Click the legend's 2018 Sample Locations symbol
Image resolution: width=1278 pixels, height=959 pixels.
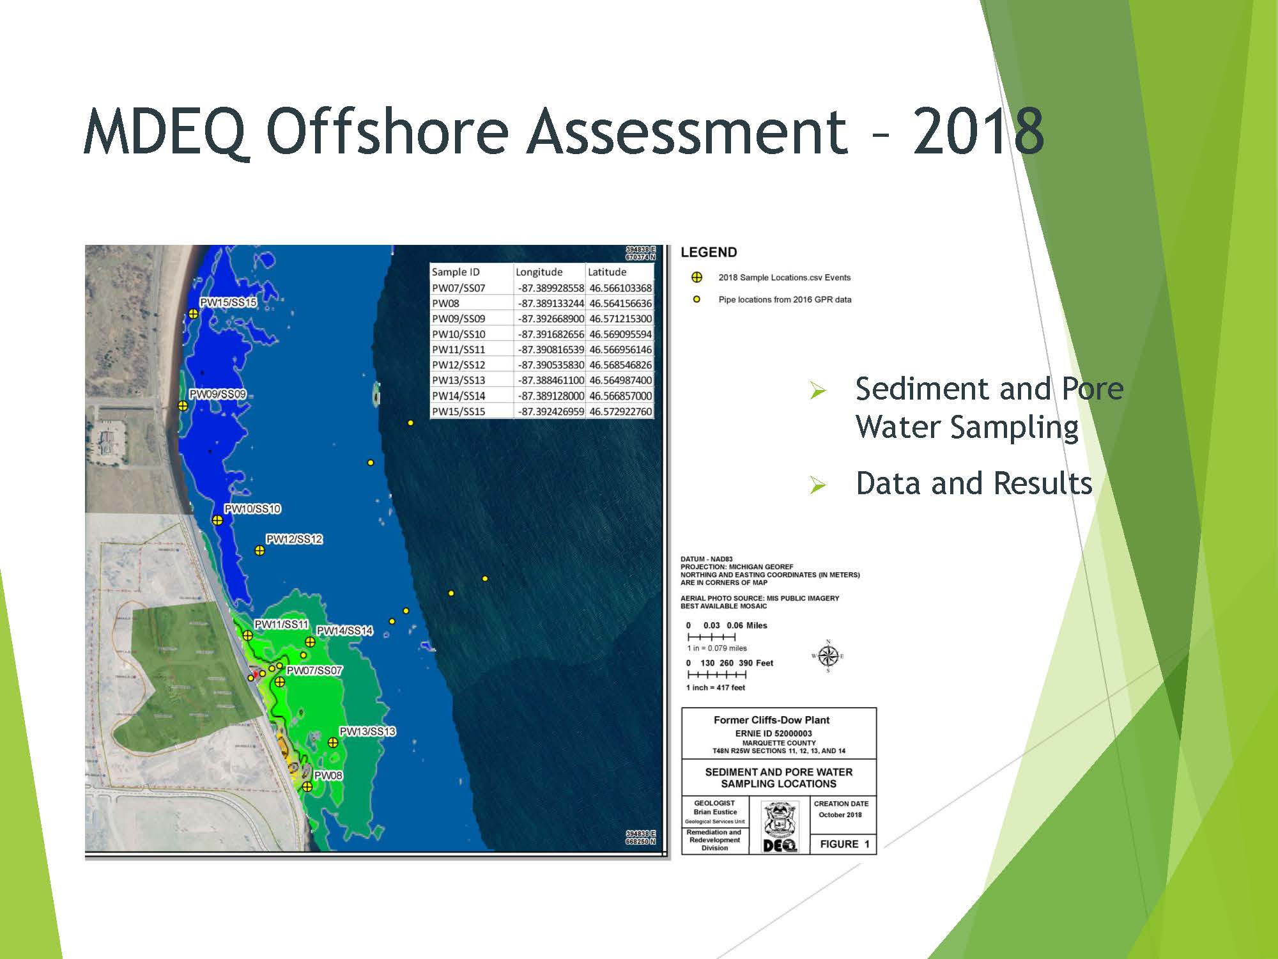click(x=697, y=277)
